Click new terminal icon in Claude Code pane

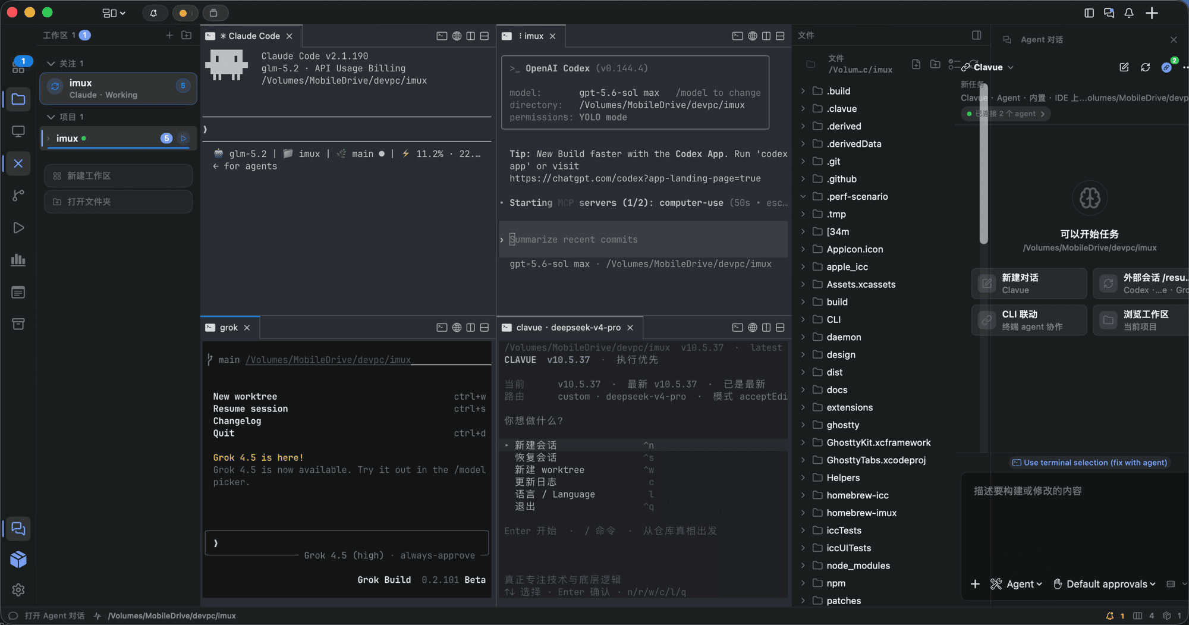pyautogui.click(x=442, y=36)
